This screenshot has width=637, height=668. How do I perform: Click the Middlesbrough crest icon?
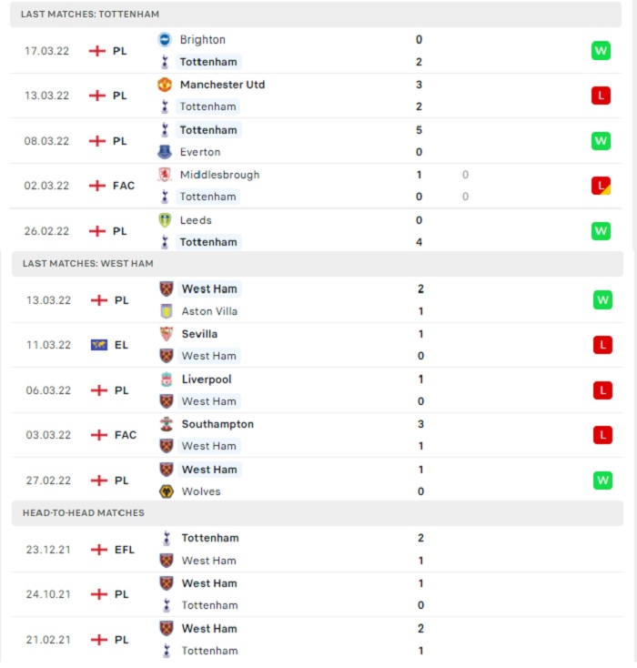[x=165, y=174]
